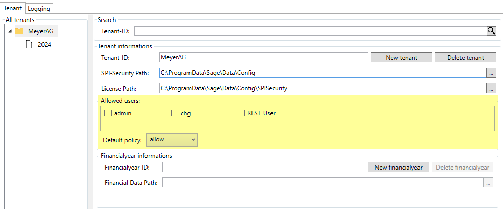Enable the admin user checkbox

click(108, 113)
